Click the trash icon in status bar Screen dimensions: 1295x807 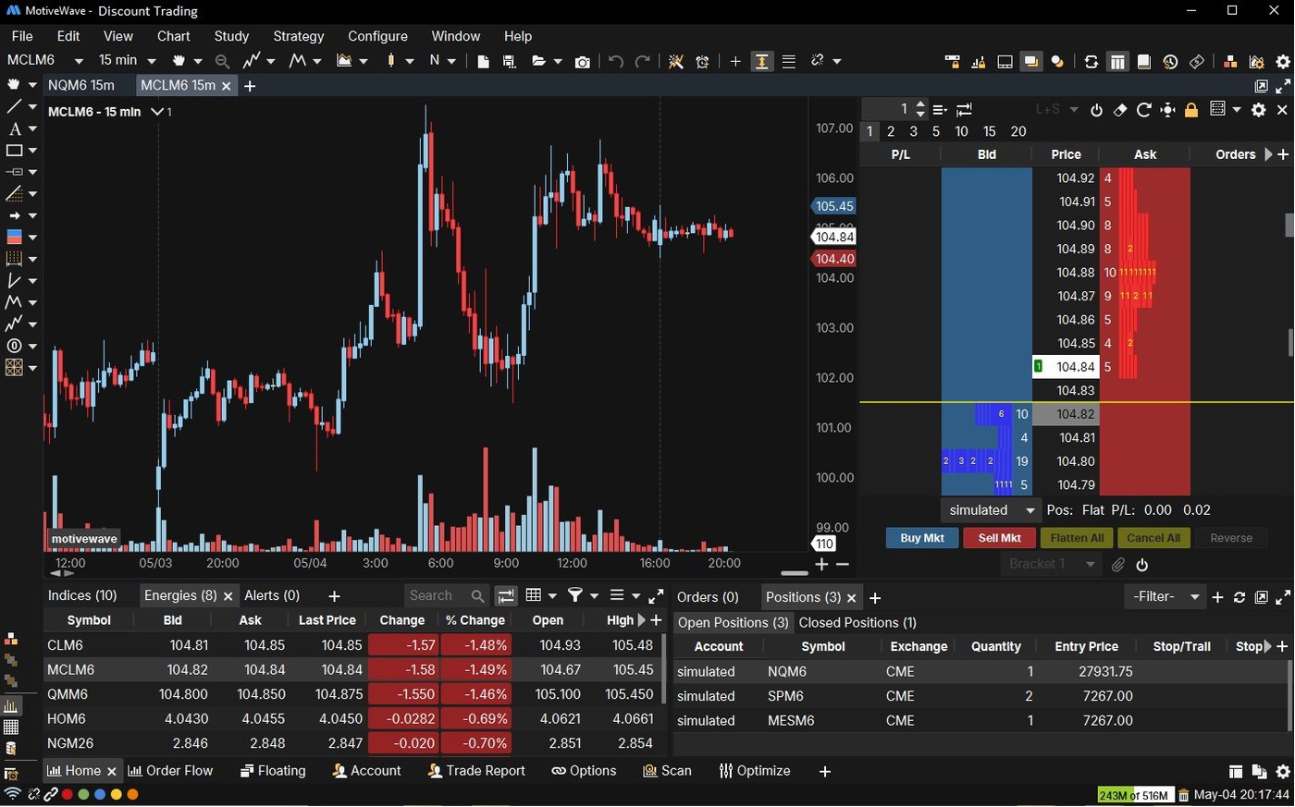[1182, 795]
